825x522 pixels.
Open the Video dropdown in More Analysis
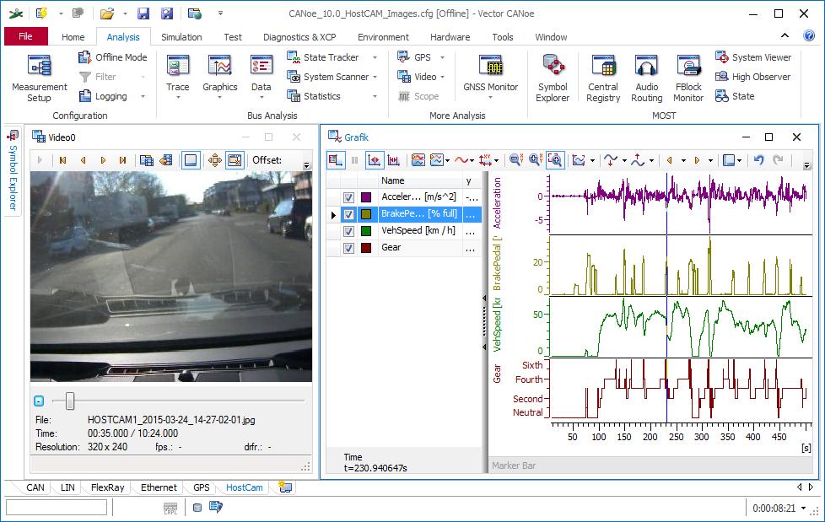[442, 77]
